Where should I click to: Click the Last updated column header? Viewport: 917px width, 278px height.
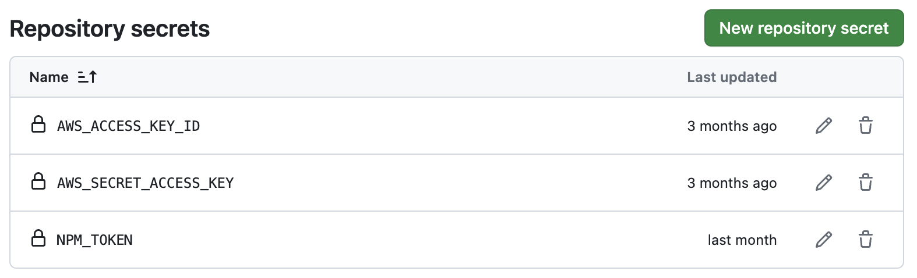point(731,77)
